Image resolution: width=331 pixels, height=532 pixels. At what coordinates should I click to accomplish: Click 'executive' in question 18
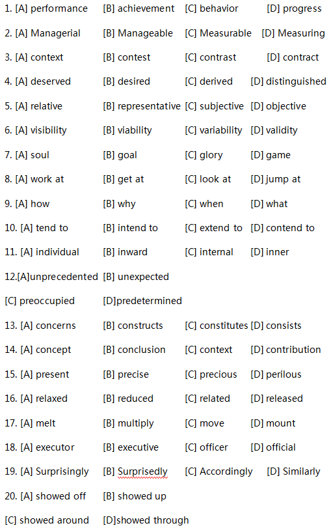[x=138, y=447]
